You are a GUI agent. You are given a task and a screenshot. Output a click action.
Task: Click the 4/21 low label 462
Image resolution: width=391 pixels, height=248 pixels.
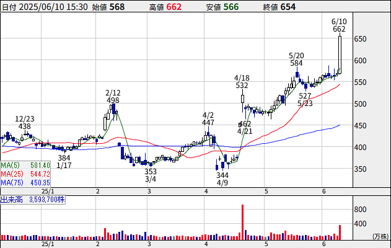245,124
